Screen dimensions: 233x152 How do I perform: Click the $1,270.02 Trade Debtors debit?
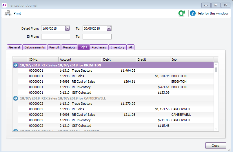point(128,104)
